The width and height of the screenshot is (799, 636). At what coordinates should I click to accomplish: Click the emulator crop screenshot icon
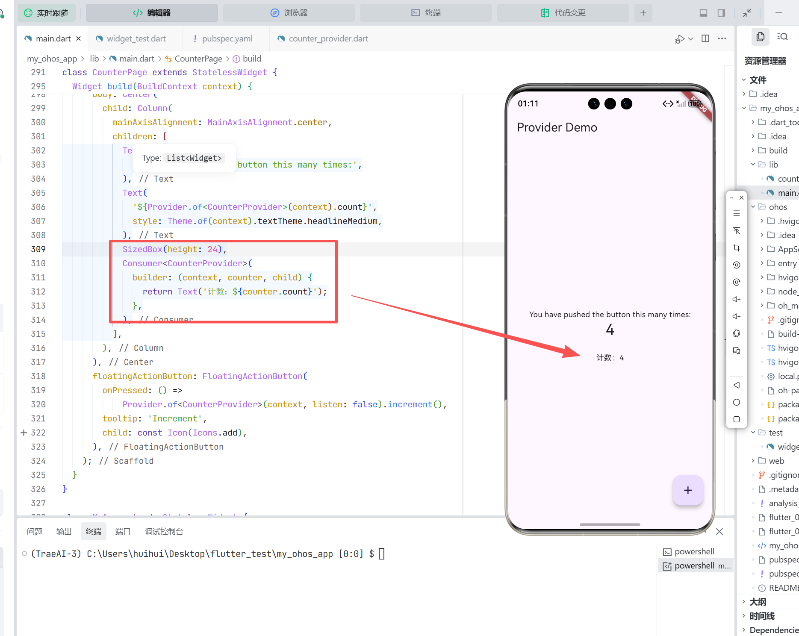[737, 248]
